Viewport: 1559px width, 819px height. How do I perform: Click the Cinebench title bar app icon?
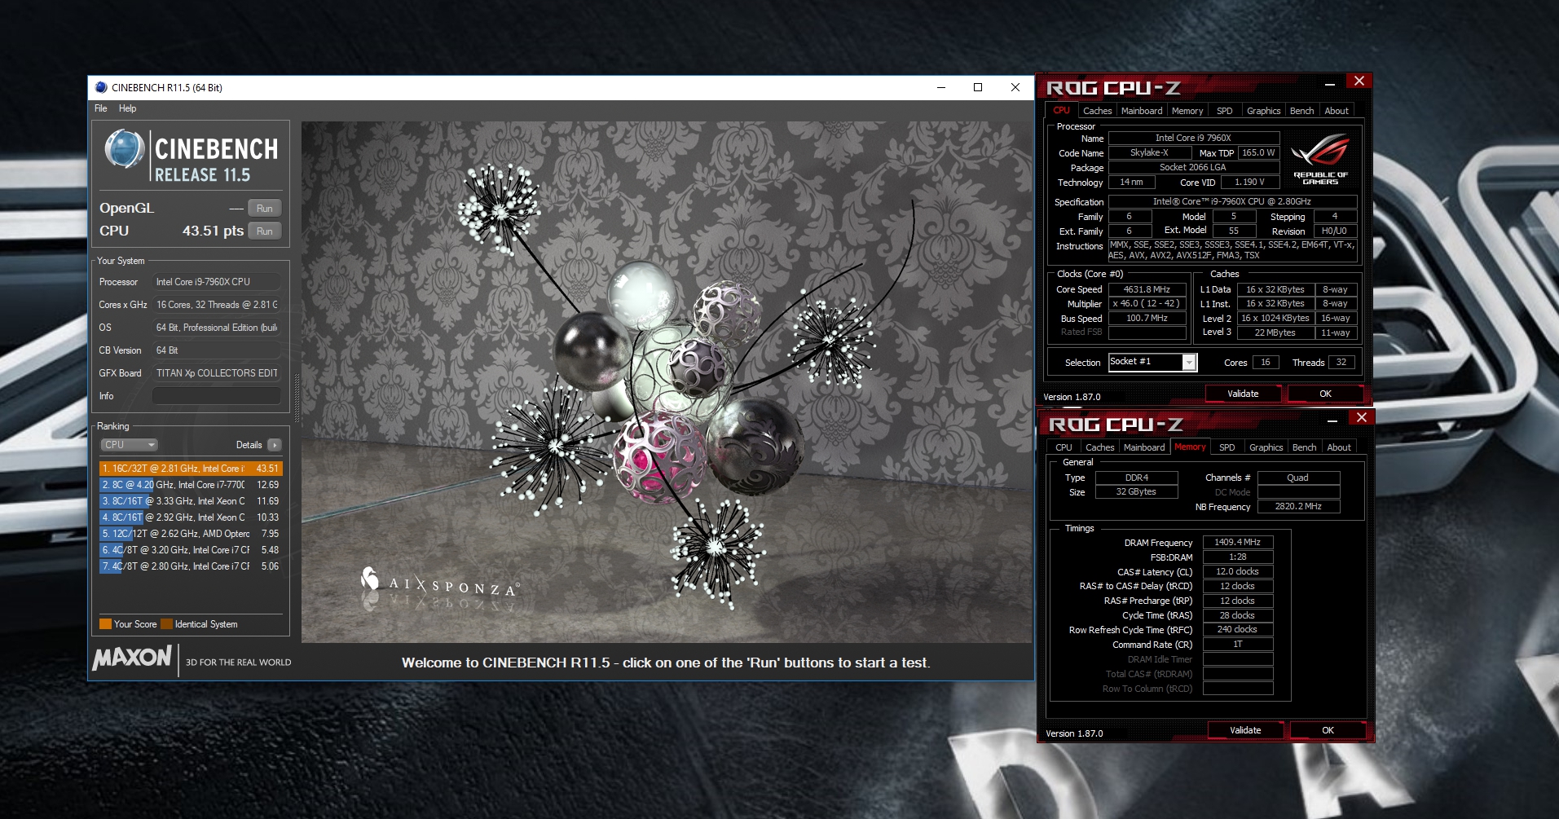click(x=101, y=87)
